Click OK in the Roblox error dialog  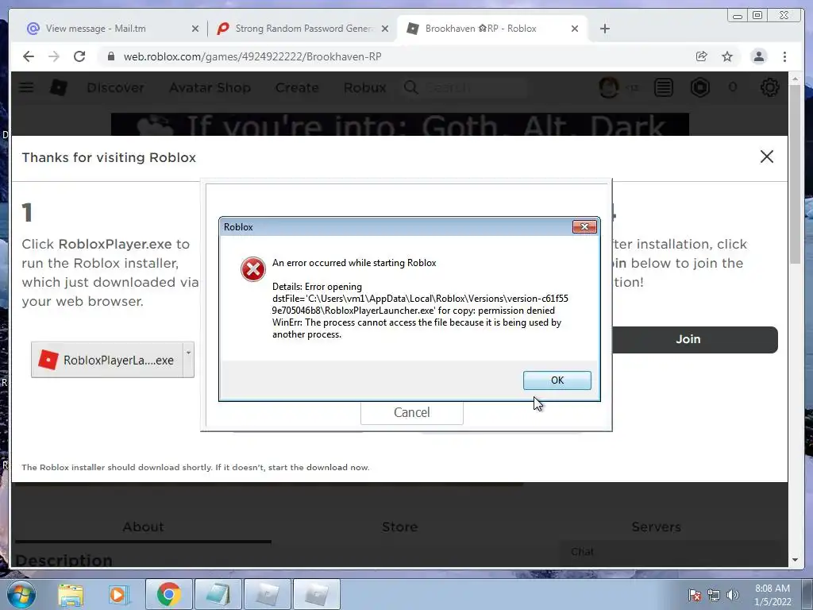(557, 380)
